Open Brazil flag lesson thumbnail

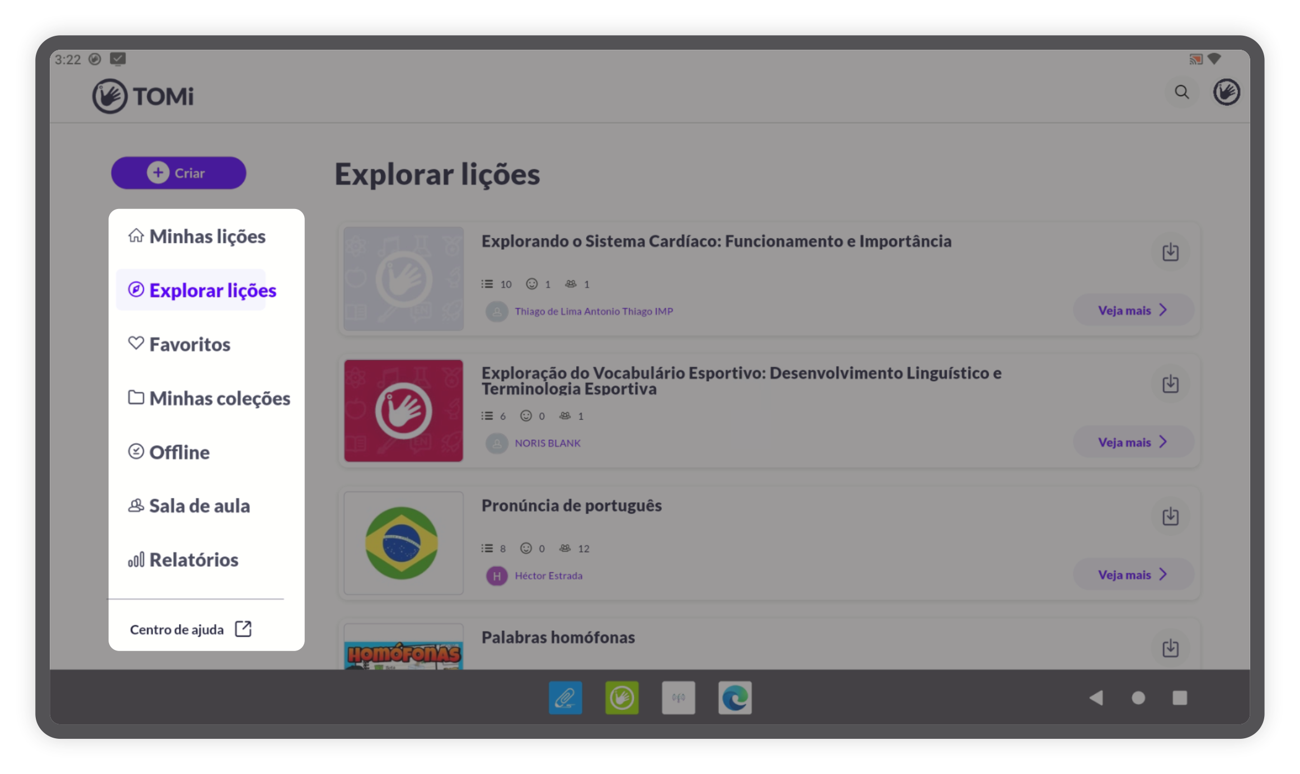(403, 543)
